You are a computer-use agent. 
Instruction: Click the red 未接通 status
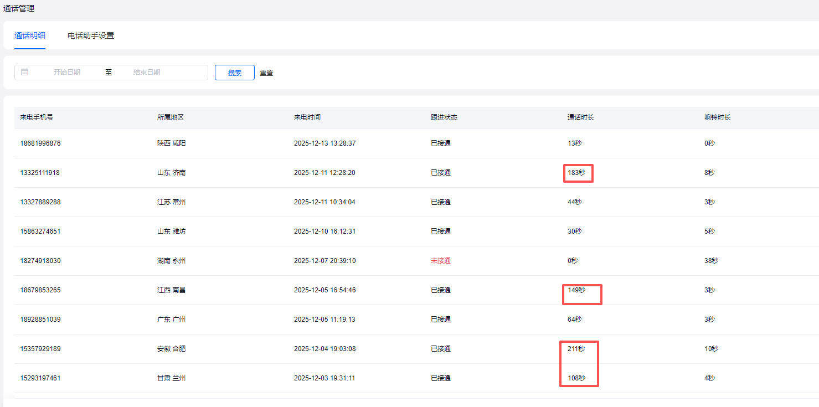pos(441,261)
